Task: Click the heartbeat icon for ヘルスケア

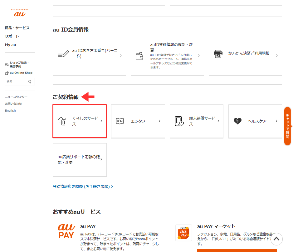Action: point(237,121)
